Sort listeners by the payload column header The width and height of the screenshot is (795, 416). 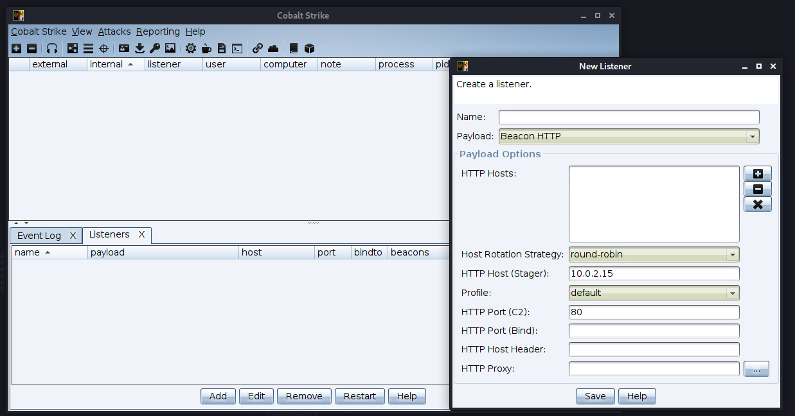click(x=163, y=252)
